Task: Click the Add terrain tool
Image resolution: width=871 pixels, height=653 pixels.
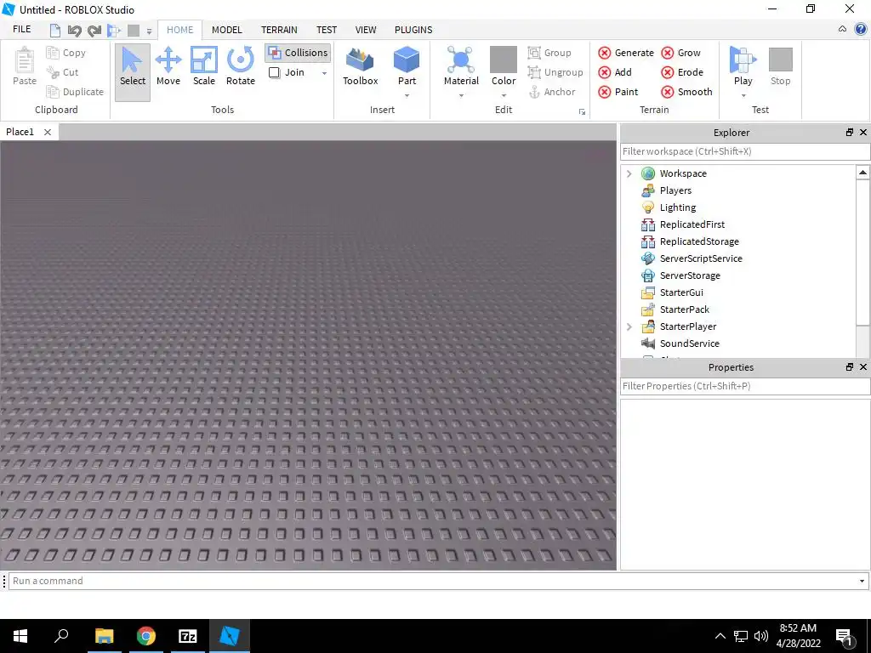Action: pos(615,72)
